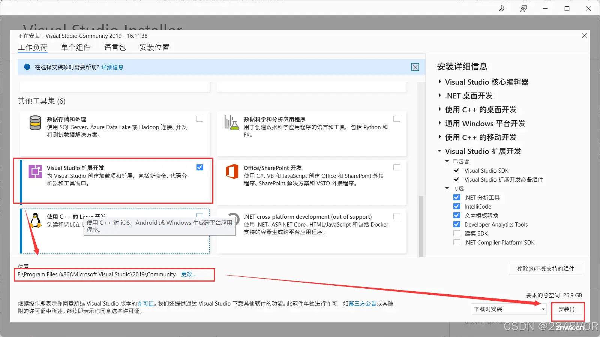The image size is (600, 337).
Task: Click the database icon for 数据存储和处理
Action: click(35, 123)
